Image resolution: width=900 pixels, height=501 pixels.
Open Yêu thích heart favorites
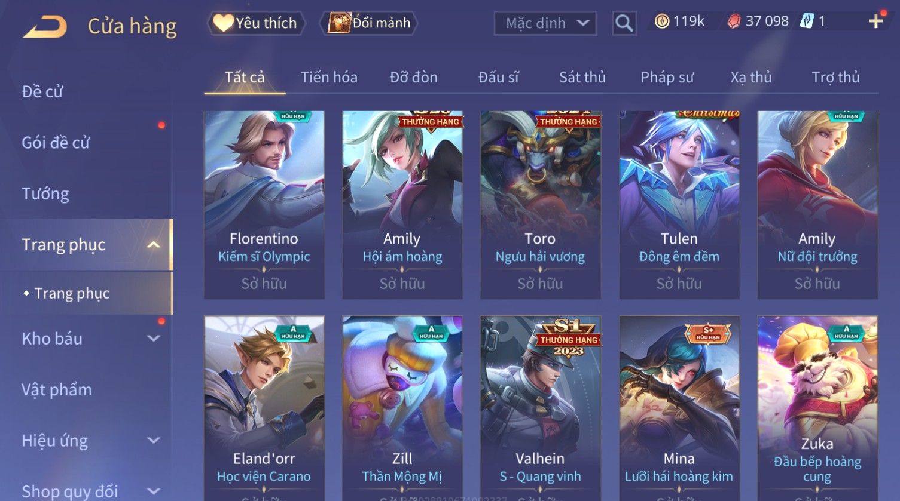[x=256, y=23]
